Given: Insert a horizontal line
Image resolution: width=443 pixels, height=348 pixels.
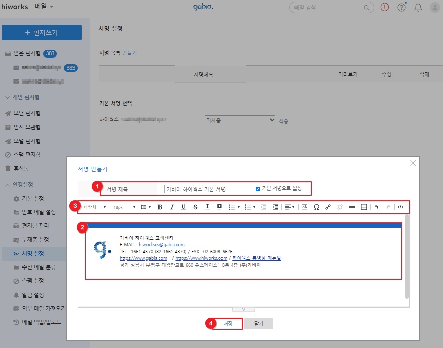Looking at the screenshot, I should point(352,207).
